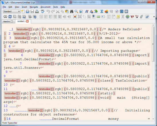Expand hidden toolbar items chevron
157x126 pixels.
pos(154,17)
